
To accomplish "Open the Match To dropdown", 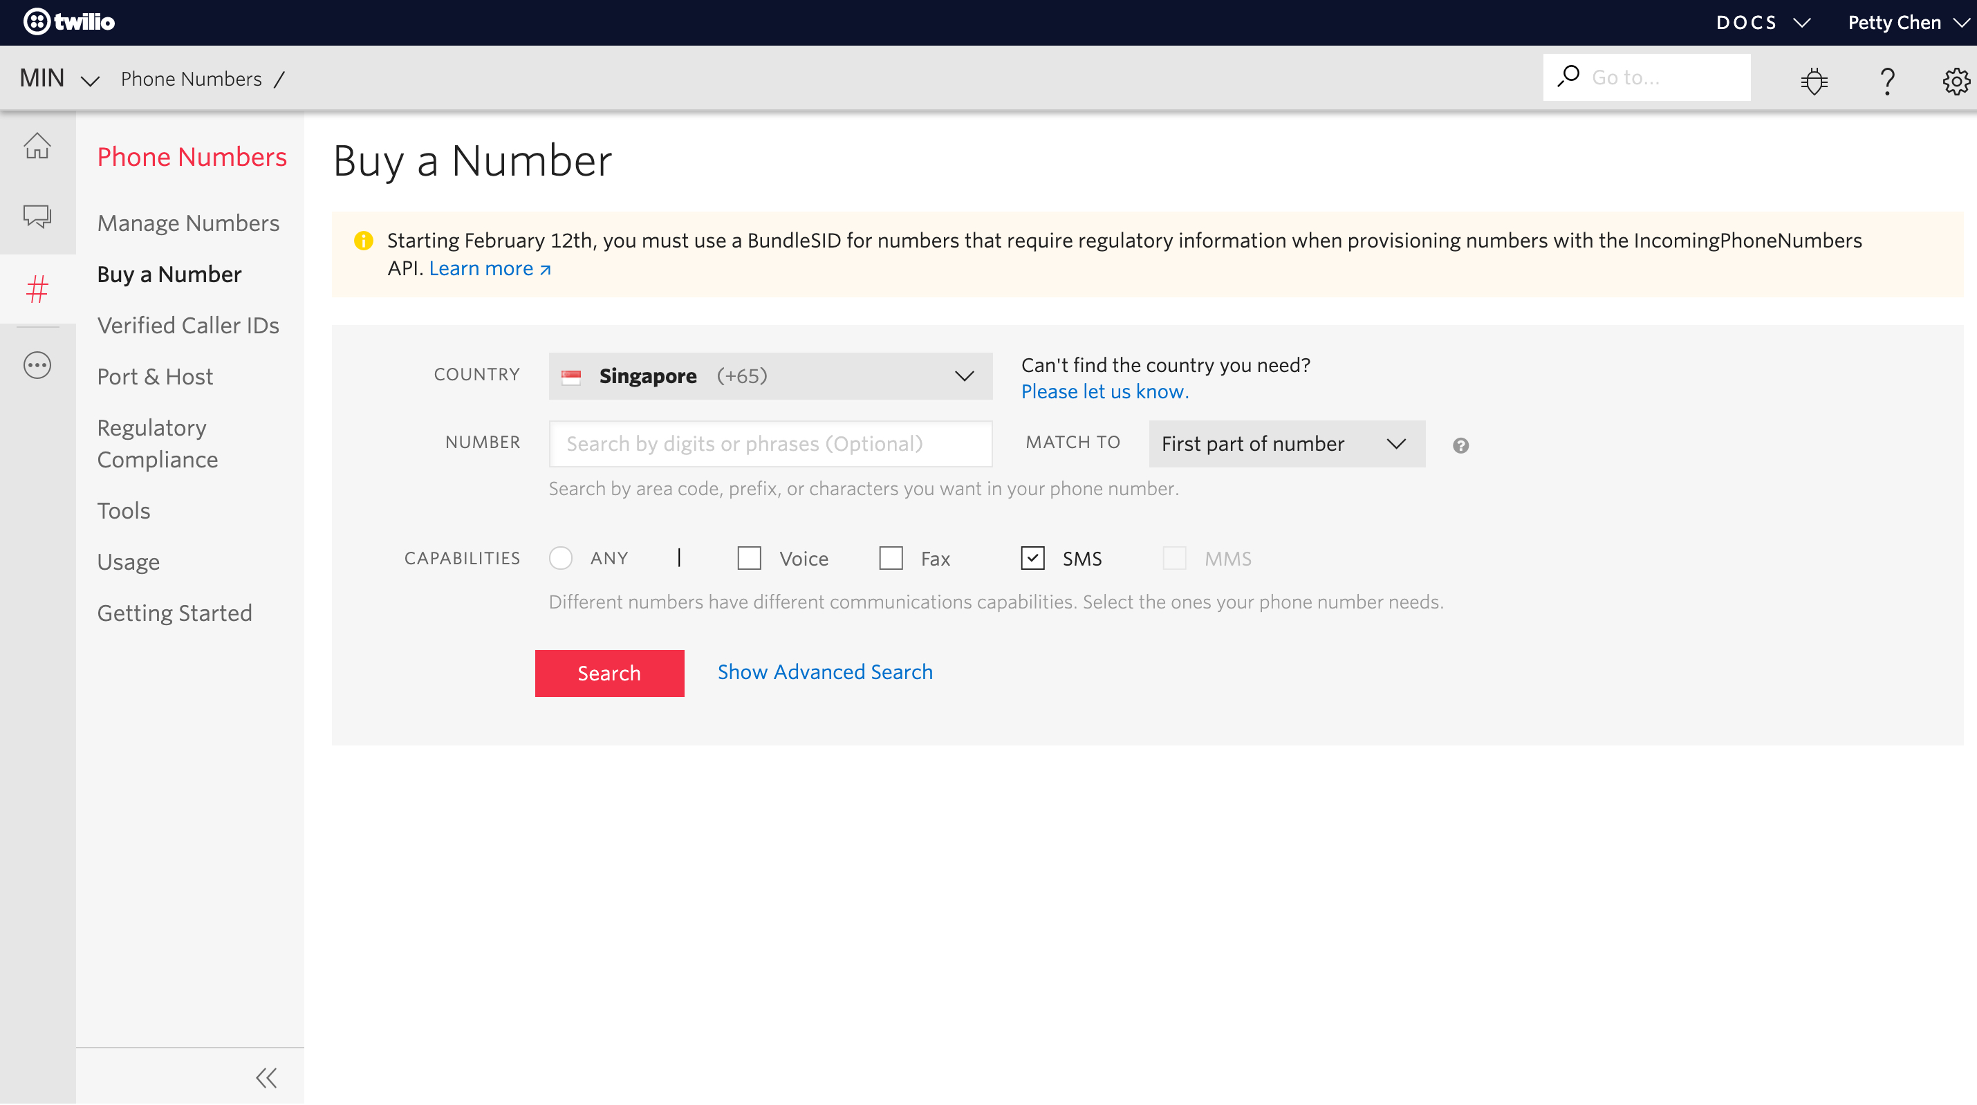I will [1287, 443].
